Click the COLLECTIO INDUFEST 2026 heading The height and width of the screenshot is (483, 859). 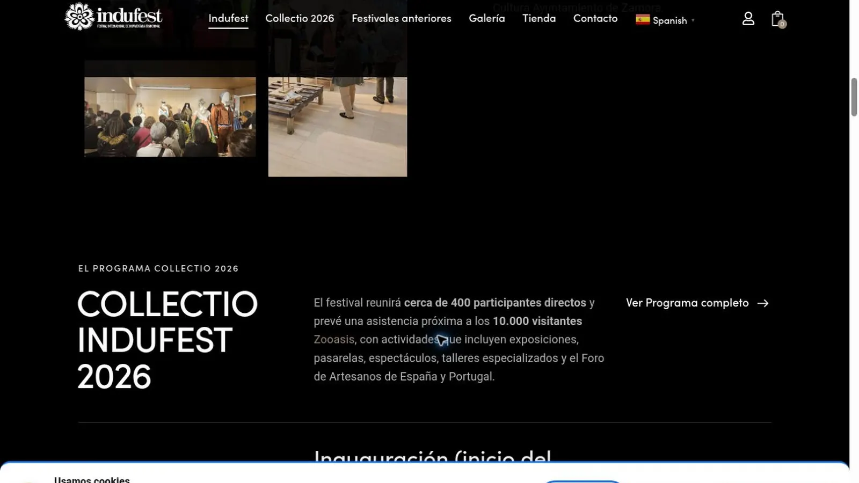(x=168, y=340)
